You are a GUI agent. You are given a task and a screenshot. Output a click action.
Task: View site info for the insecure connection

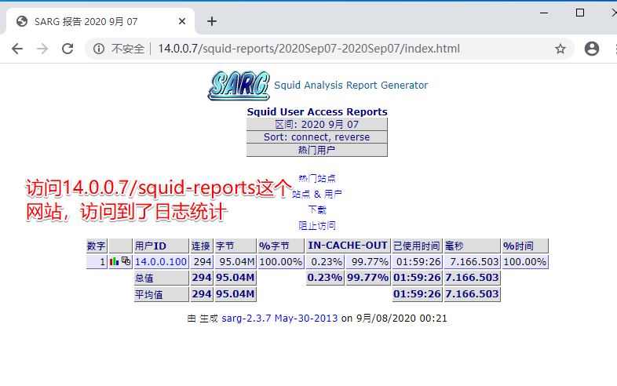click(99, 49)
